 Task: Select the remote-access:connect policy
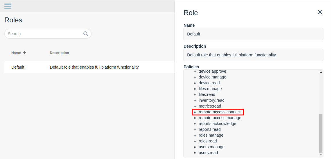pos(220,112)
